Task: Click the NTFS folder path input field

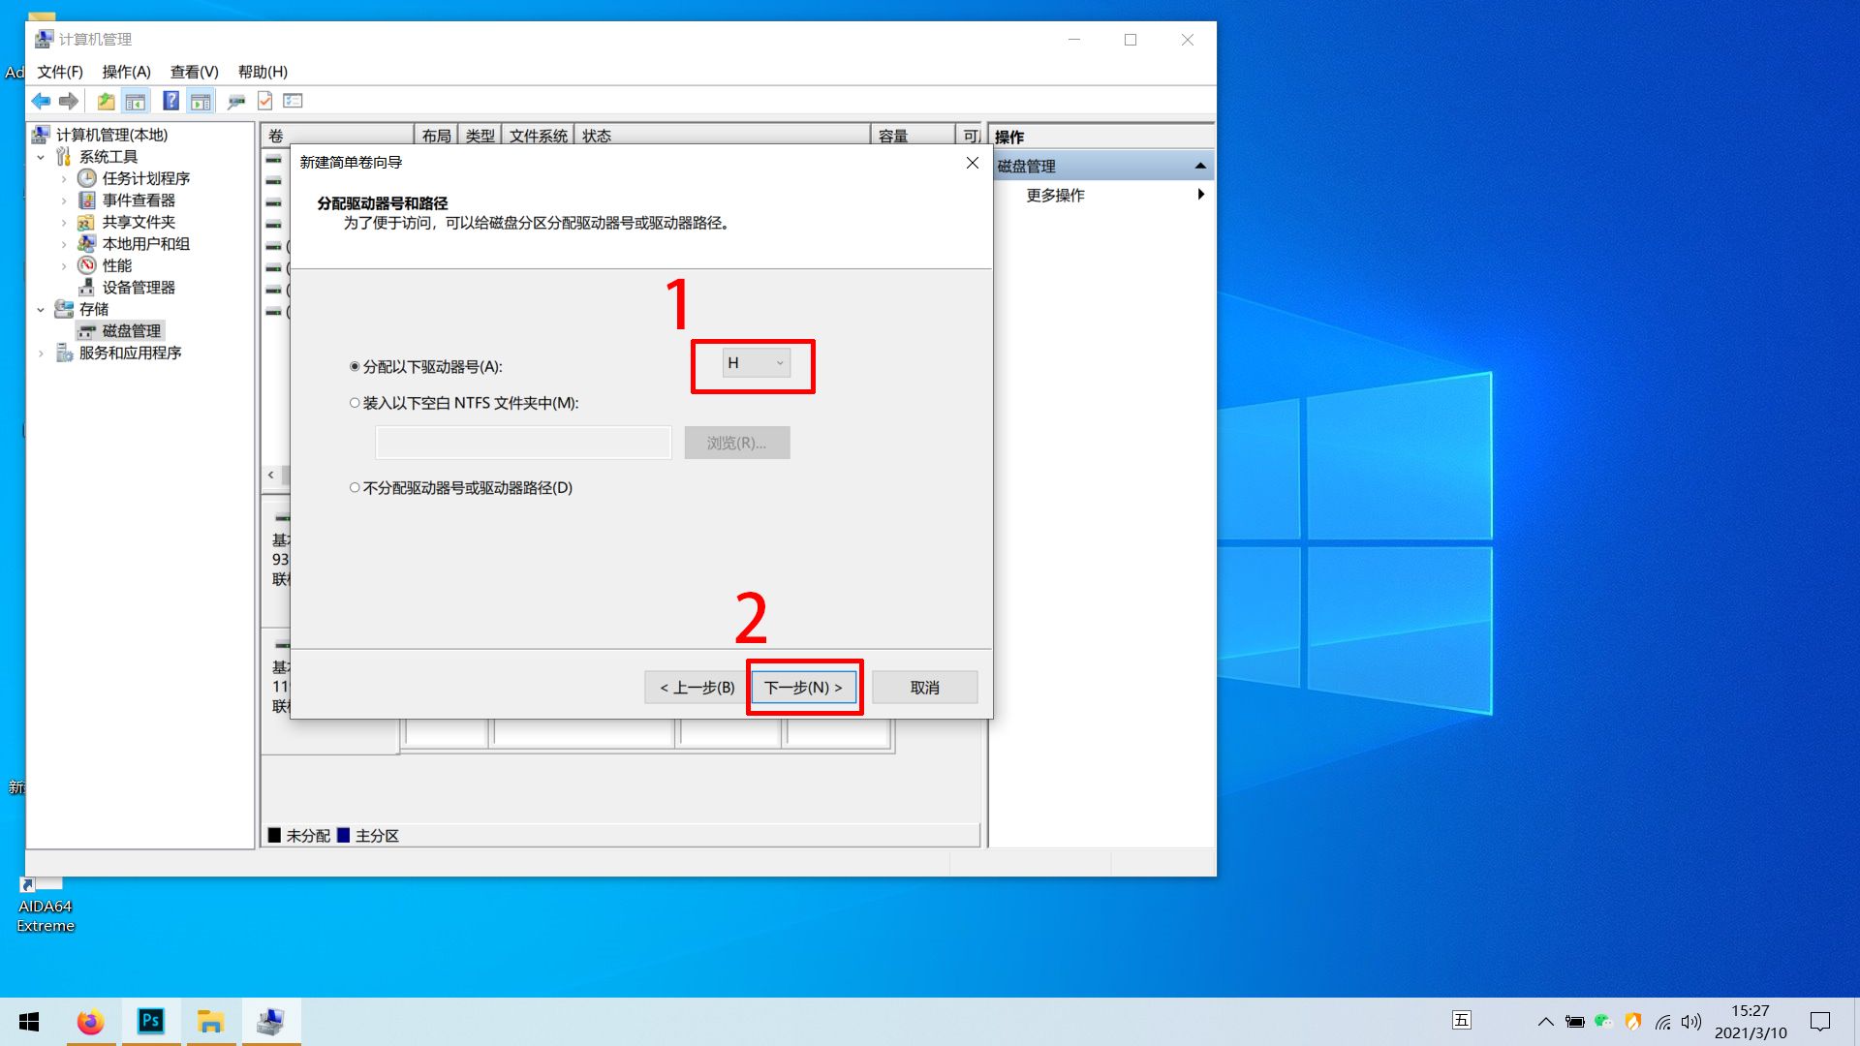Action: [x=523, y=443]
